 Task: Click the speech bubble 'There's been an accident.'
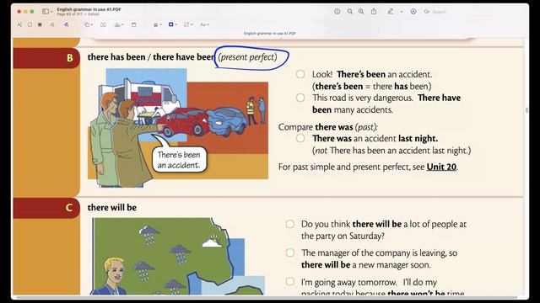(179, 160)
